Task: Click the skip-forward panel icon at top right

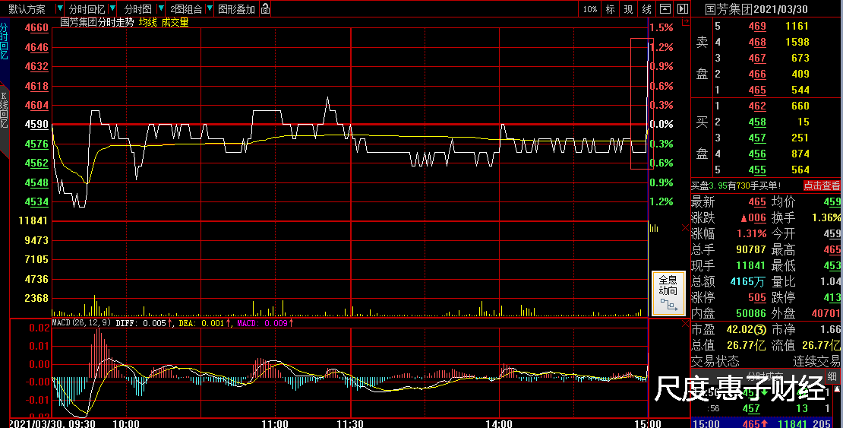Action: 682,9
